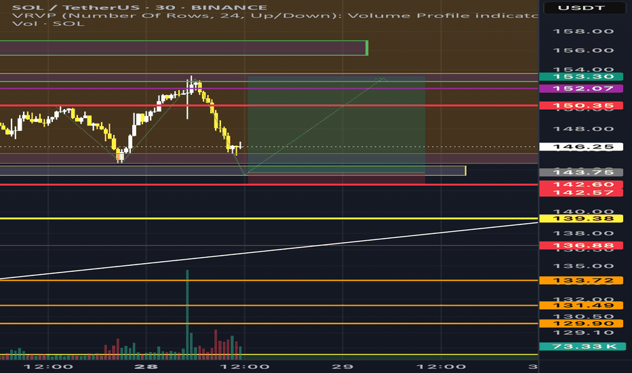Select the thin red line at 136.88
Image resolution: width=632 pixels, height=373 pixels.
coord(269,246)
